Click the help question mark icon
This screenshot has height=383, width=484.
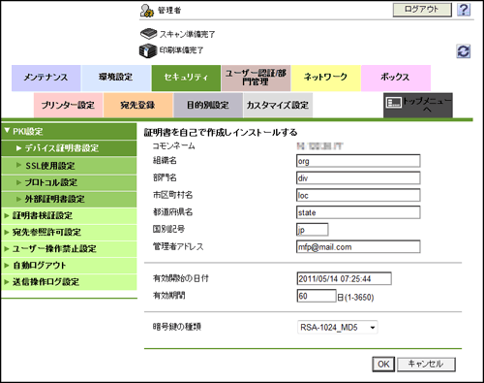tap(464, 10)
